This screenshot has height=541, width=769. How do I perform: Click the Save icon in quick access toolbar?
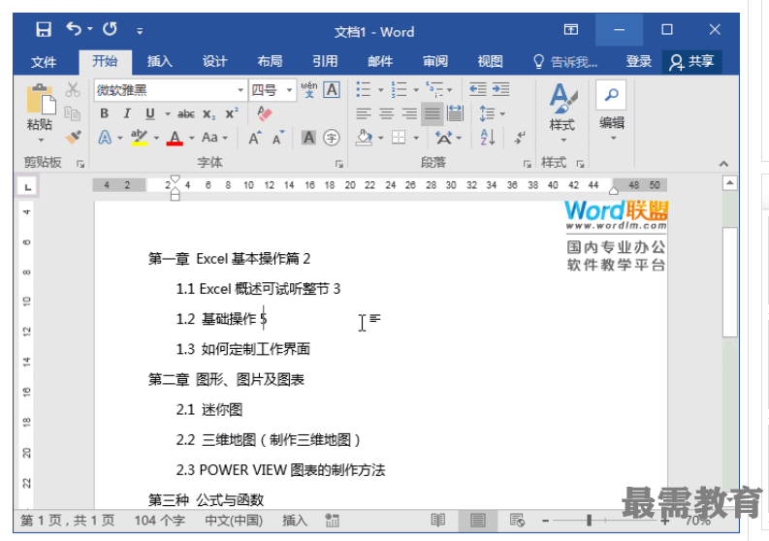[44, 30]
